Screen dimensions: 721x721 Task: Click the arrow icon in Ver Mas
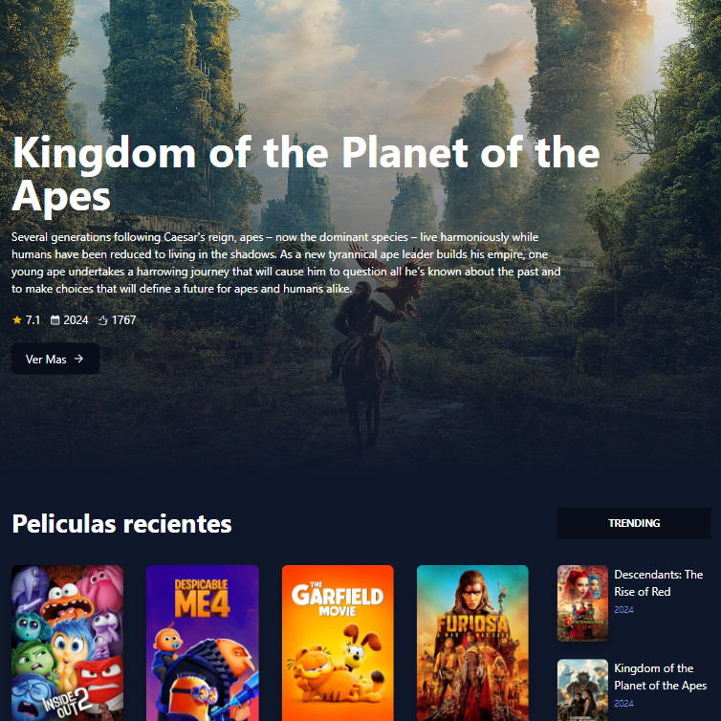tap(78, 359)
